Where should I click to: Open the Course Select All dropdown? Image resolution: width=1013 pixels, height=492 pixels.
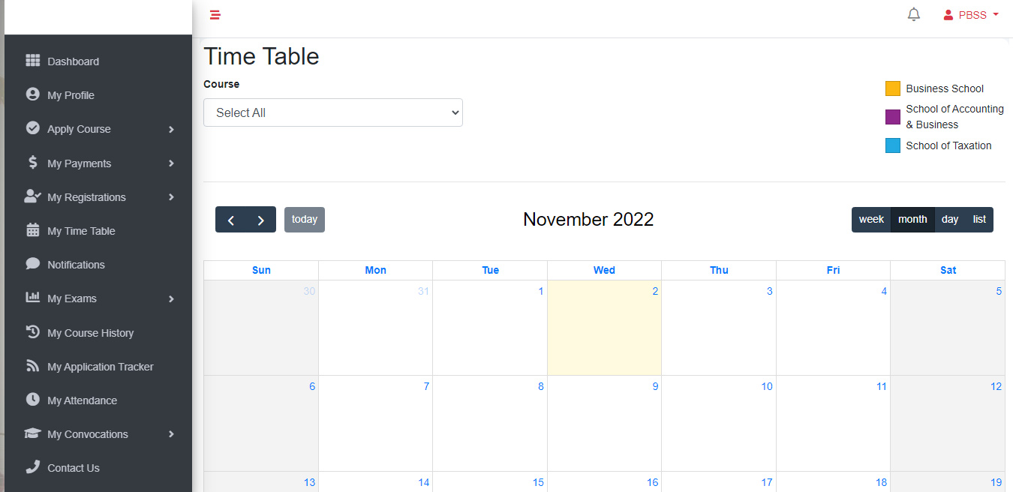click(x=333, y=112)
